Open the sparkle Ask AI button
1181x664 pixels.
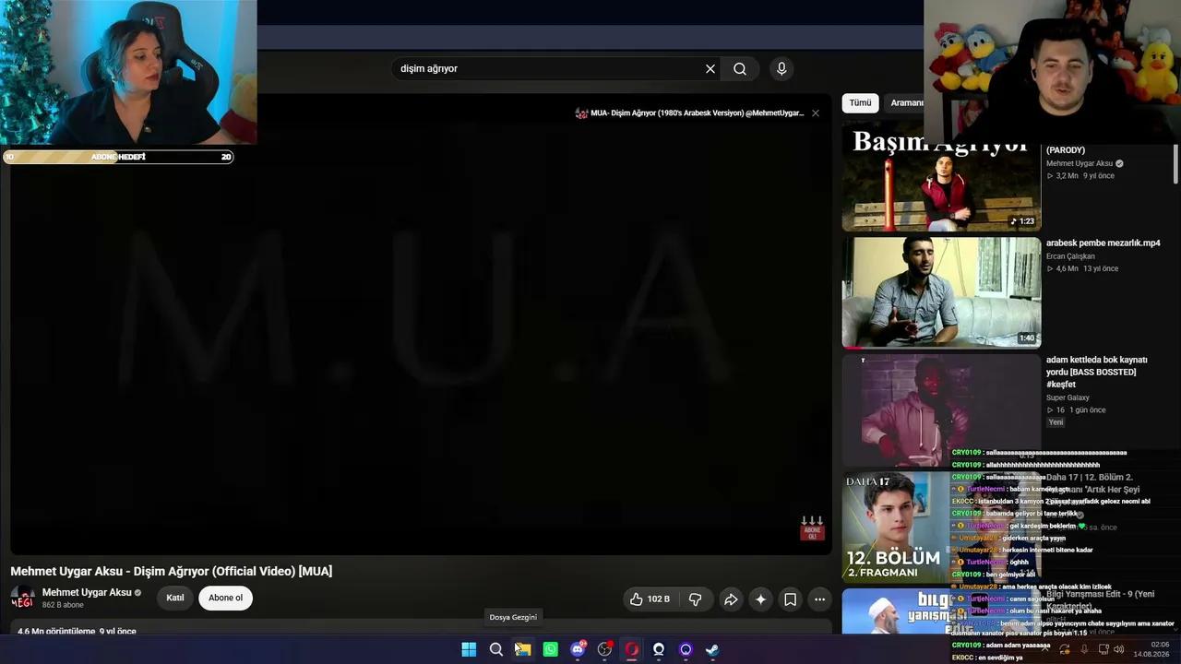click(760, 599)
